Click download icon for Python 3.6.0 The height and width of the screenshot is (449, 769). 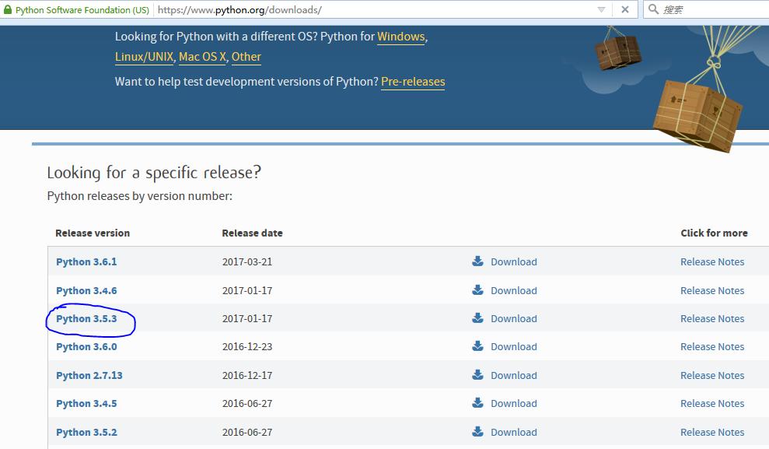pyautogui.click(x=477, y=346)
